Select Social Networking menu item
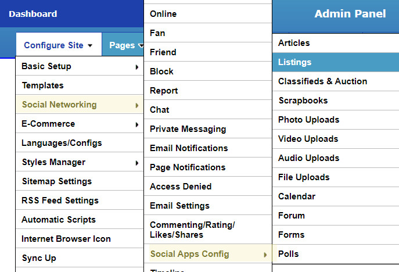 [80, 105]
